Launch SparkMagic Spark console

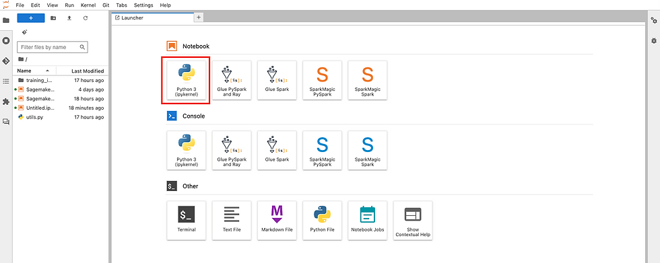tap(368, 151)
